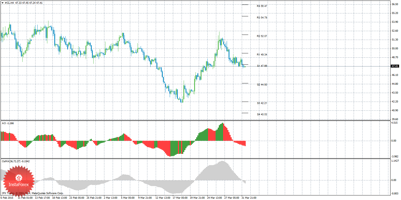Click the 39.60 price axis value

coord(395,119)
